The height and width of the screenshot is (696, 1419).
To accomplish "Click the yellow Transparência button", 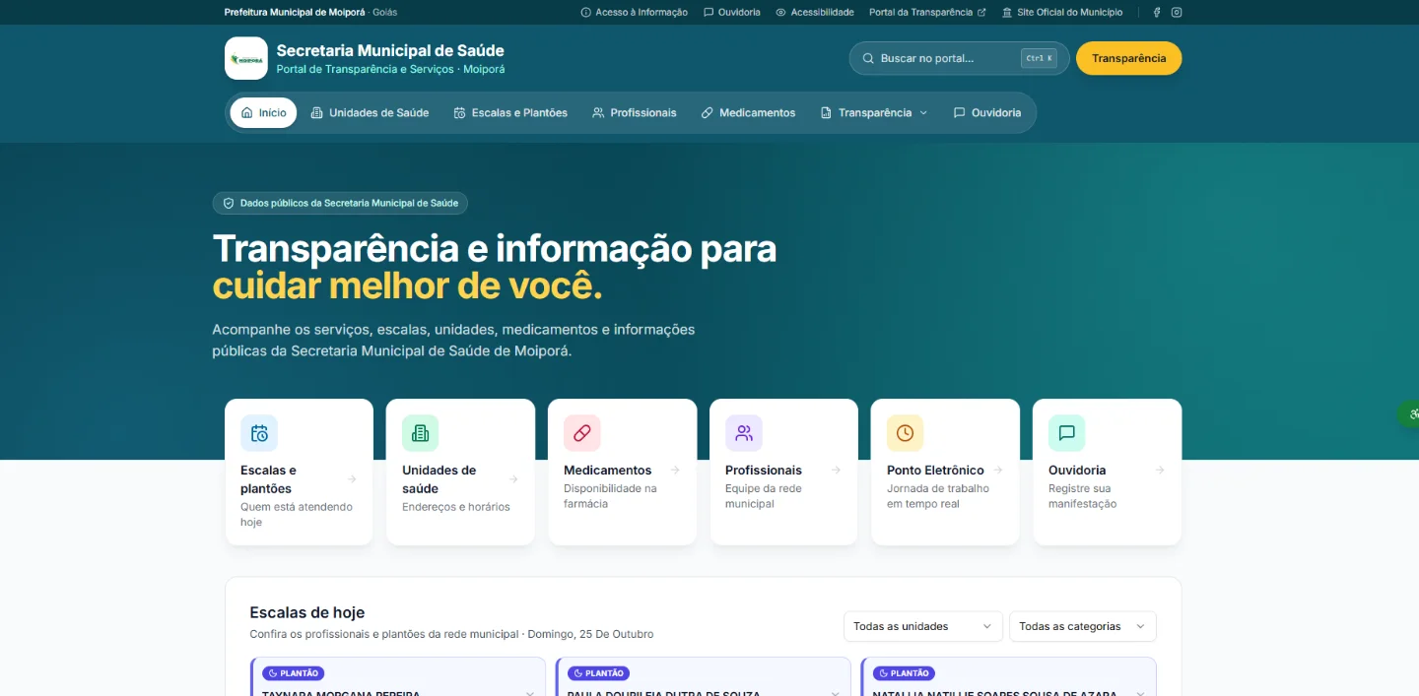I will point(1129,58).
